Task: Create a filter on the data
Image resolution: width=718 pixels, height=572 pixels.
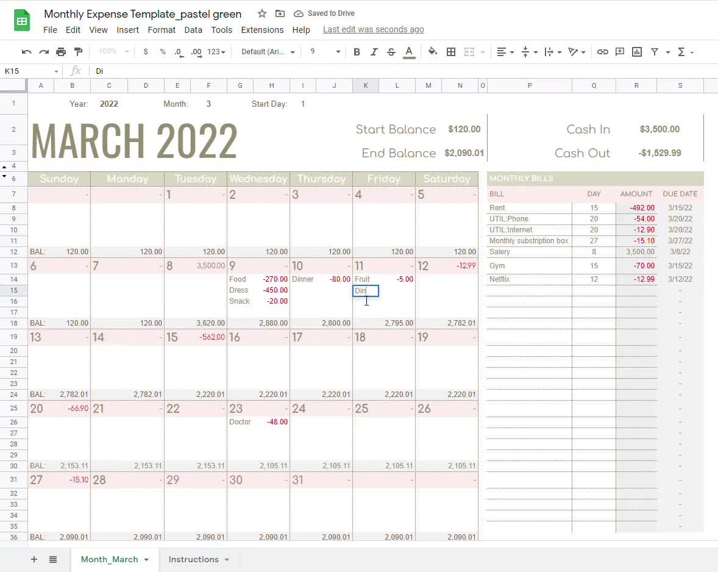Action: tap(654, 52)
